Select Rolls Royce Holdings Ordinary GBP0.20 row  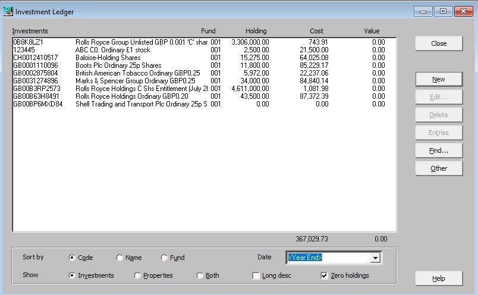[x=205, y=96]
